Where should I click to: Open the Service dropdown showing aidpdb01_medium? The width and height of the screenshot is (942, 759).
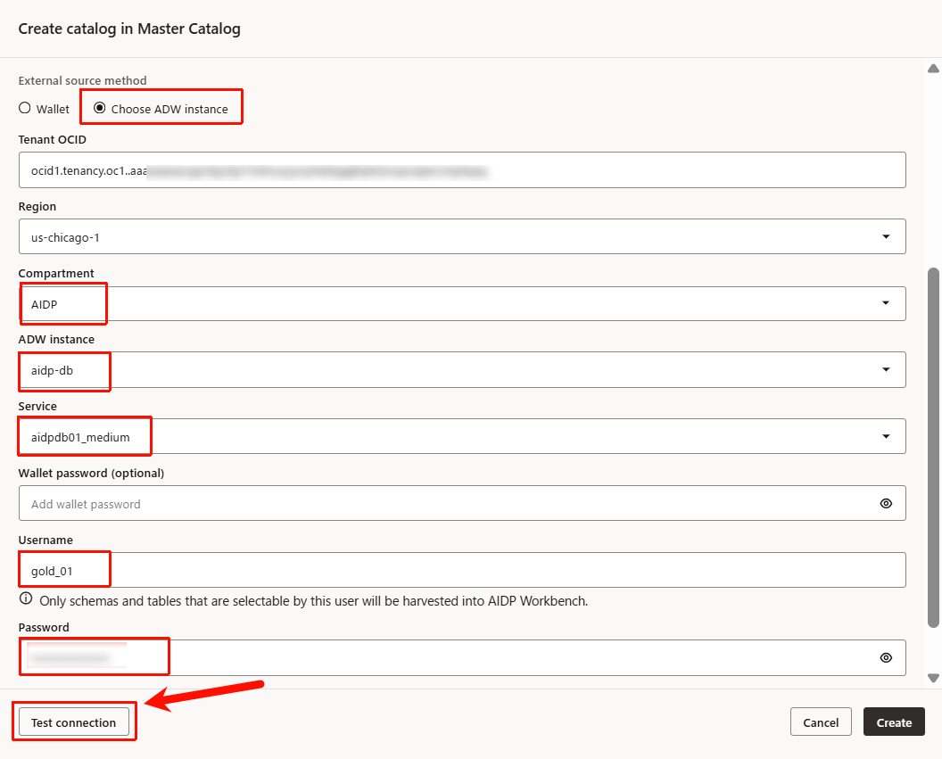click(x=462, y=436)
